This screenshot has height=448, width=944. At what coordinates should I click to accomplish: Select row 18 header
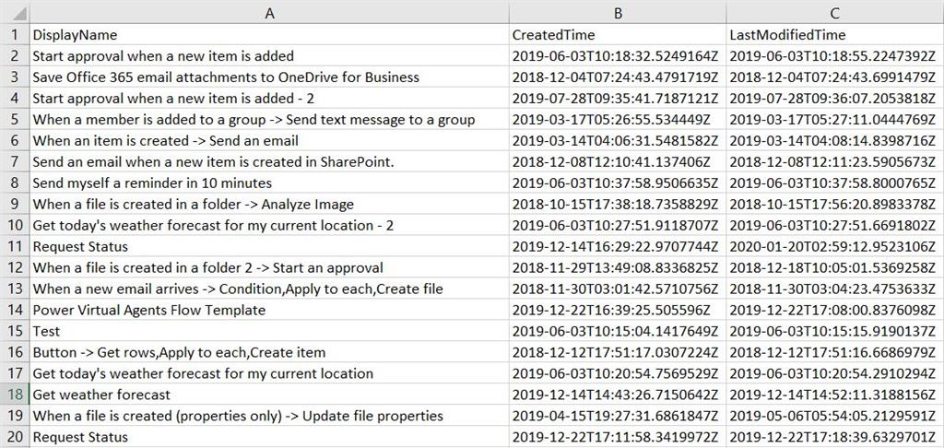[x=15, y=395]
